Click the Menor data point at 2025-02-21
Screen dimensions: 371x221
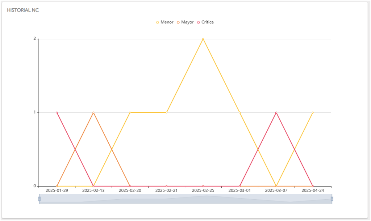tap(167, 112)
